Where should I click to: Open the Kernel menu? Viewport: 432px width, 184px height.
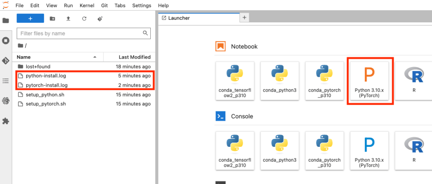point(86,5)
